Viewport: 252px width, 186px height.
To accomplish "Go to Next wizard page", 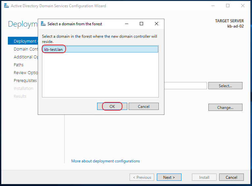I will point(169,177).
